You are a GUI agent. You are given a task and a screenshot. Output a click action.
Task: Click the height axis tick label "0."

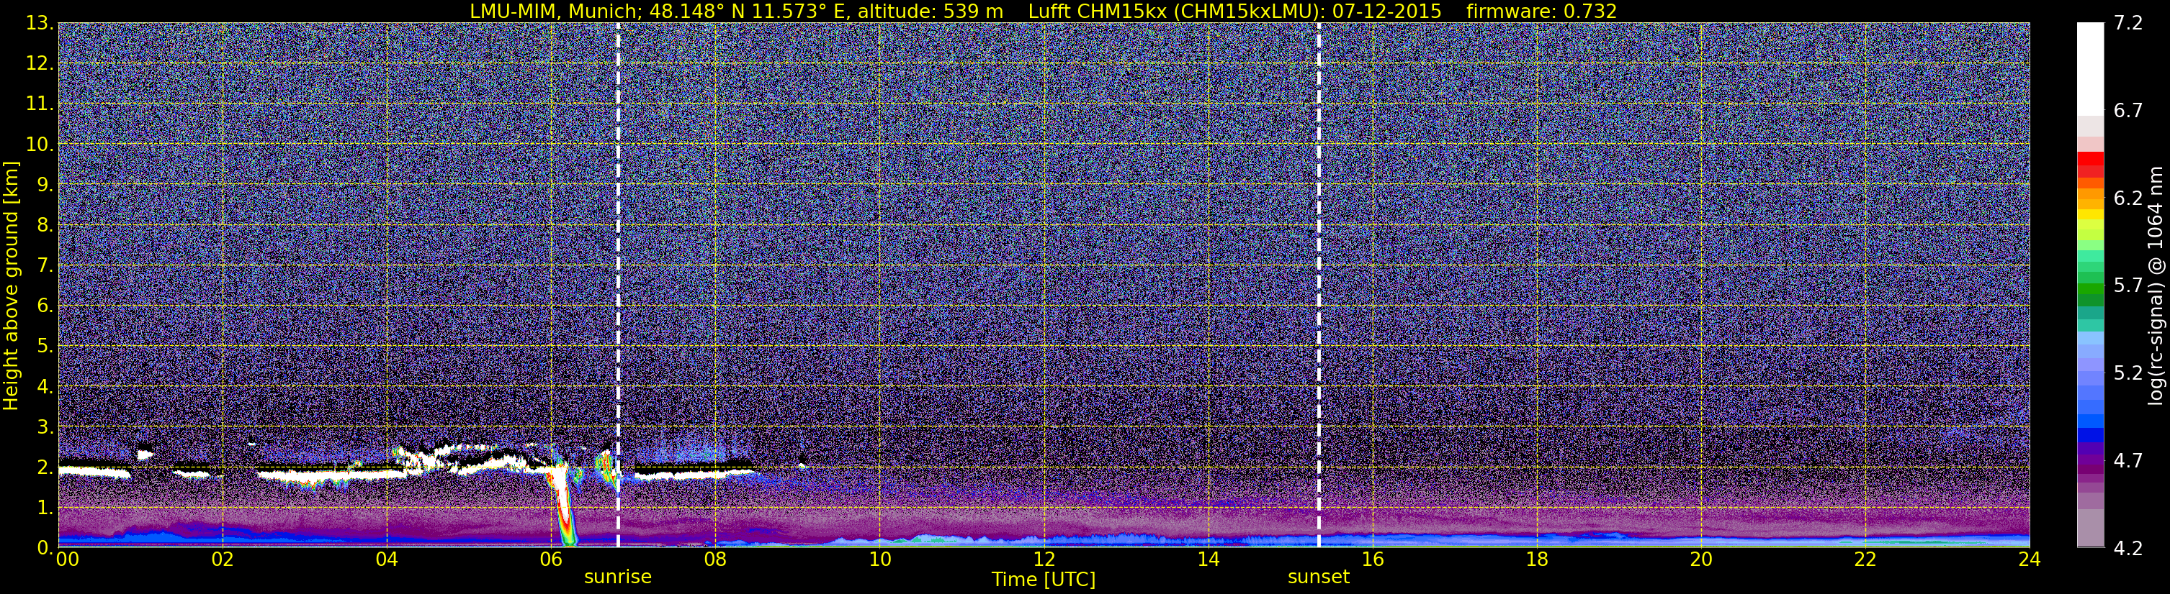tap(45, 548)
